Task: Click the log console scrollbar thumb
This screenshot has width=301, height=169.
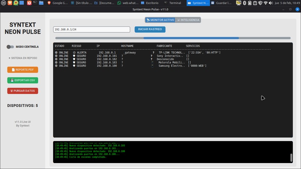Action: pyautogui.click(x=291, y=158)
